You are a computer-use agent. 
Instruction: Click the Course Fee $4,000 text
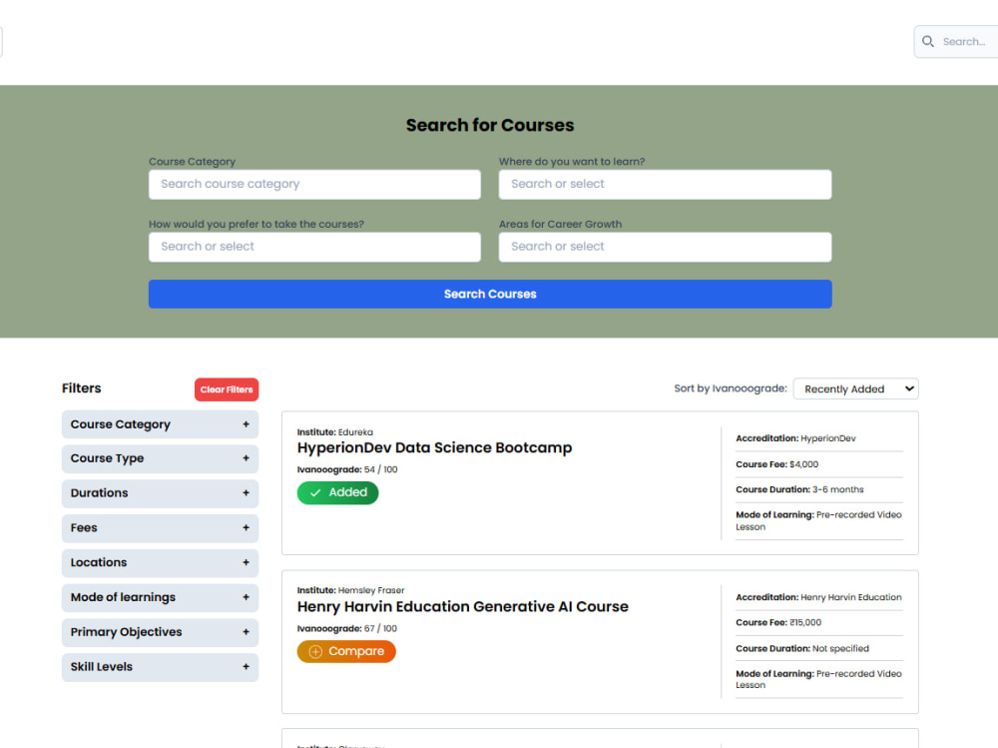pos(777,464)
